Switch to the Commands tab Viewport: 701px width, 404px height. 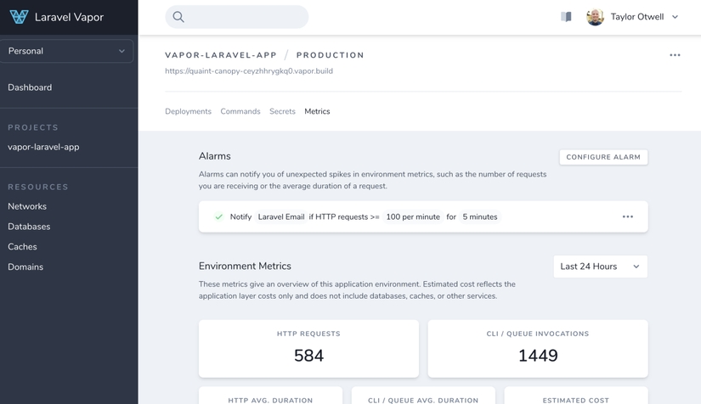240,111
